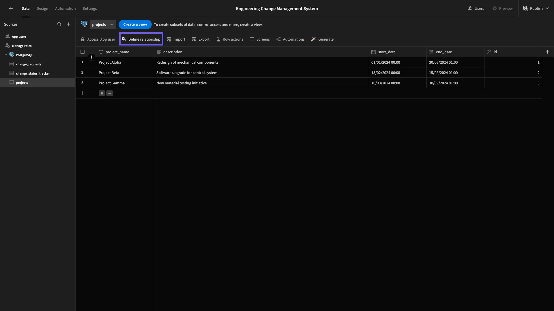The width and height of the screenshot is (554, 311).
Task: Open Row actions
Action: (230, 39)
